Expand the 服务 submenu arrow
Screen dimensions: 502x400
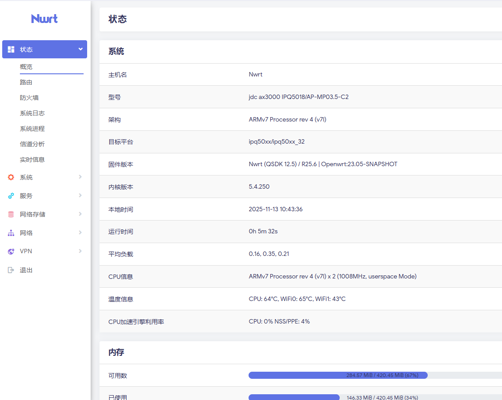80,195
